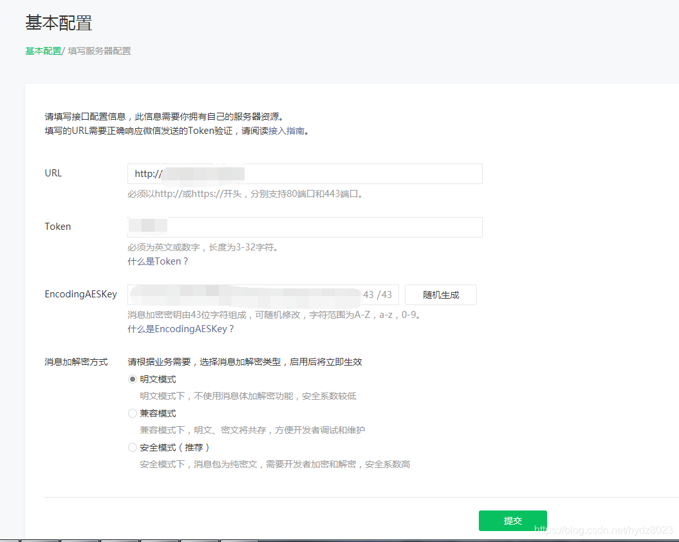Click the 填写服务器配置 breadcrumb text

click(x=99, y=51)
